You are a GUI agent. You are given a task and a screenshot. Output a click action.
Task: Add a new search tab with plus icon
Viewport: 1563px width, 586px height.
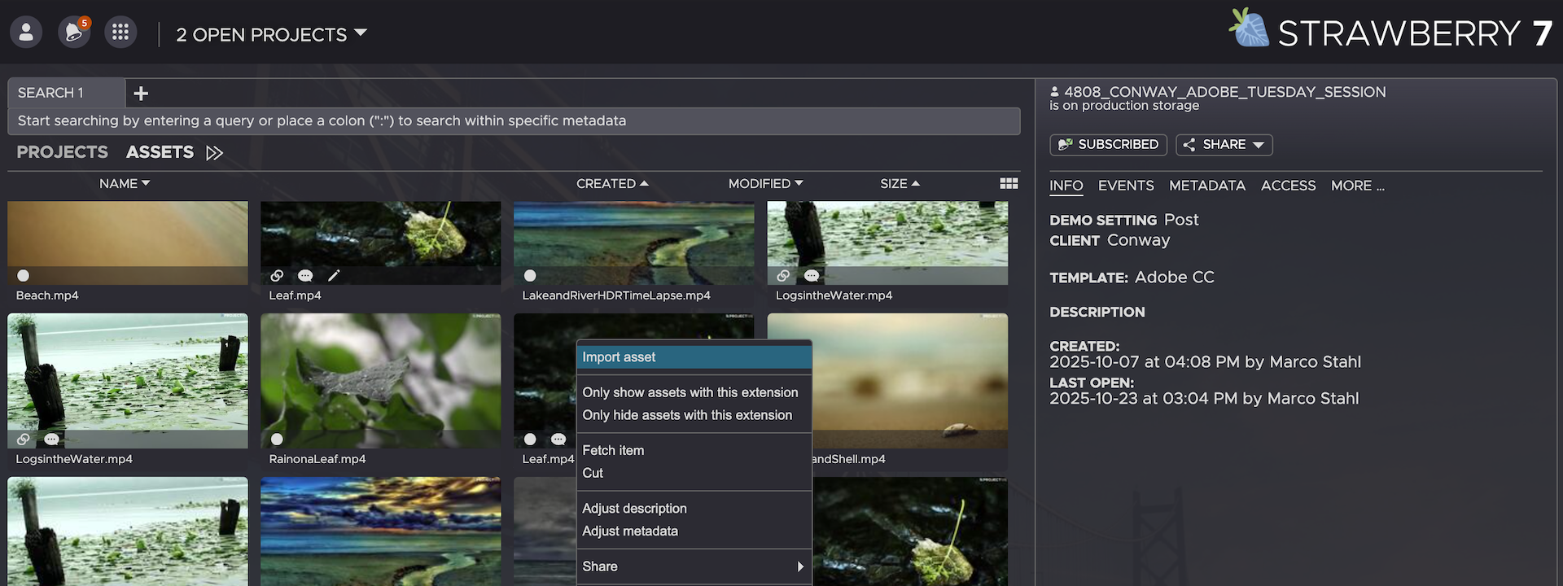(141, 94)
